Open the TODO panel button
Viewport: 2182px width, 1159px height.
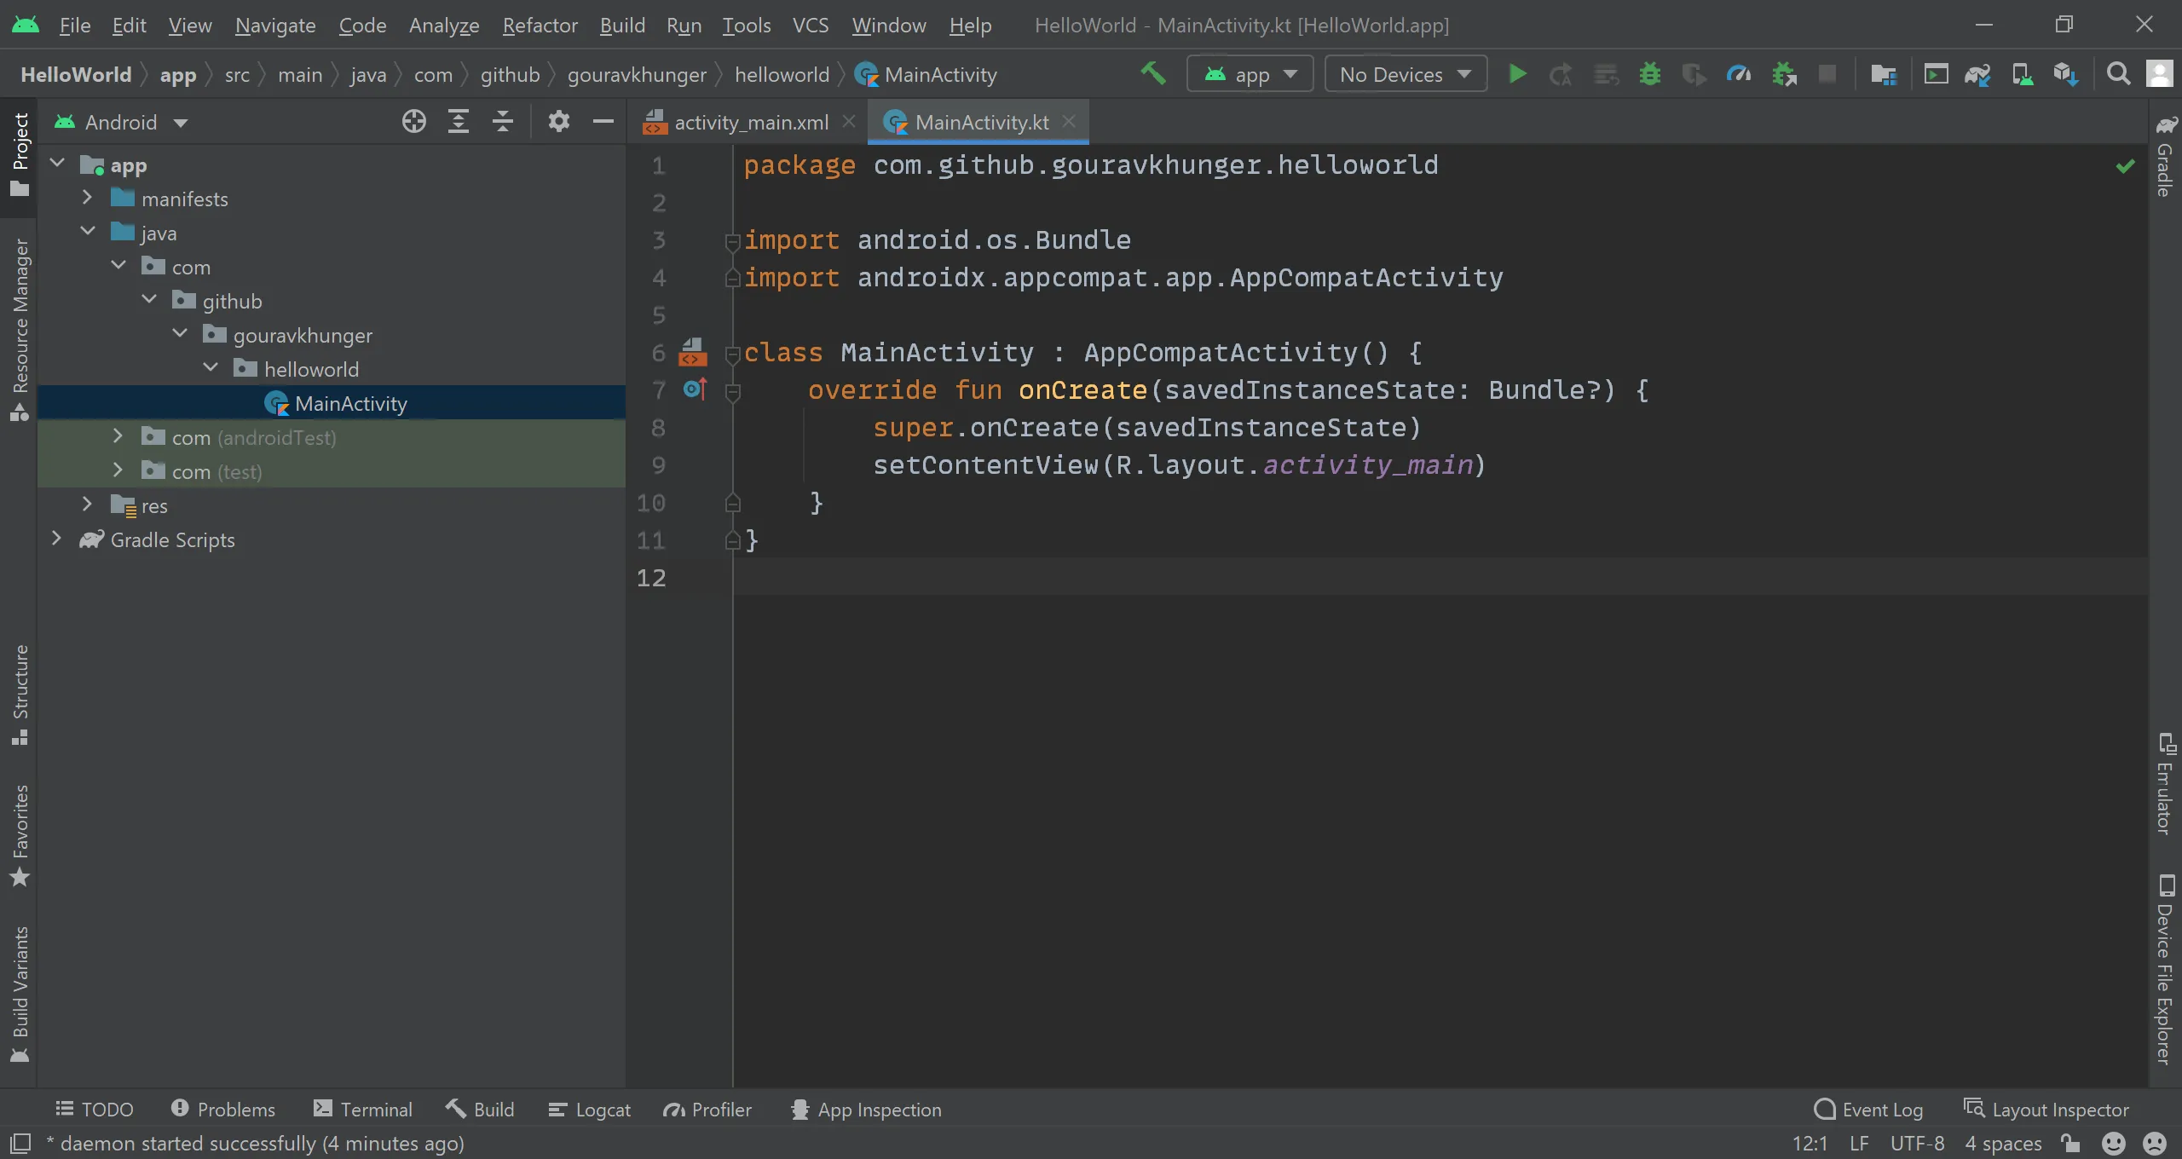click(94, 1109)
